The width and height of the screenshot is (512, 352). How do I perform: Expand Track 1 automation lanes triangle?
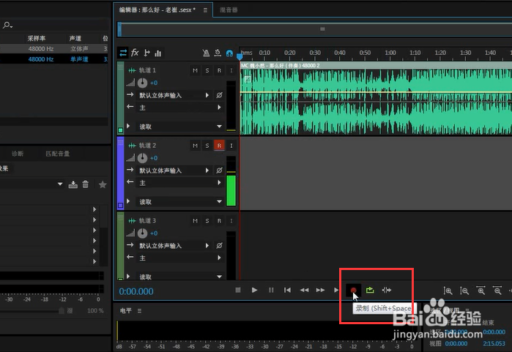[128, 126]
